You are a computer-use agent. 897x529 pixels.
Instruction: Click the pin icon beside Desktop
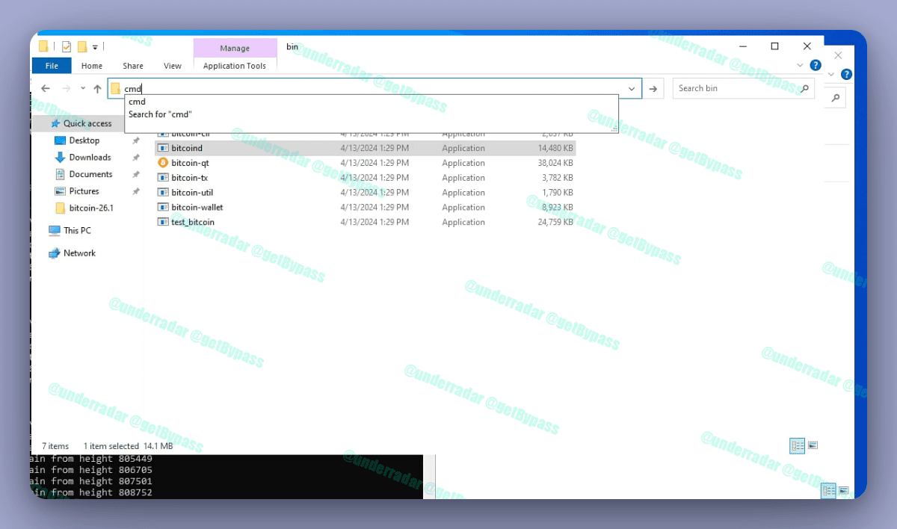tap(136, 140)
